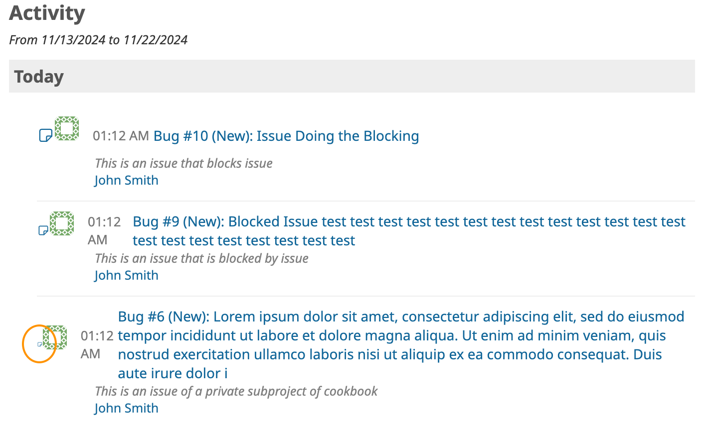Open John Smith's profile under Bug #9
This screenshot has width=708, height=424.
(x=127, y=275)
